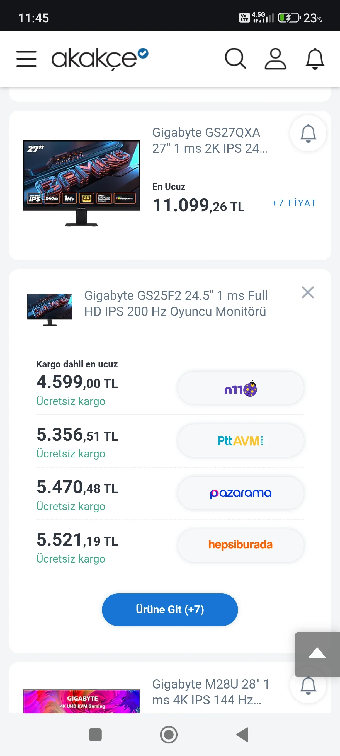Open the Pazarama store offer
This screenshot has height=756, width=340.
click(x=241, y=493)
